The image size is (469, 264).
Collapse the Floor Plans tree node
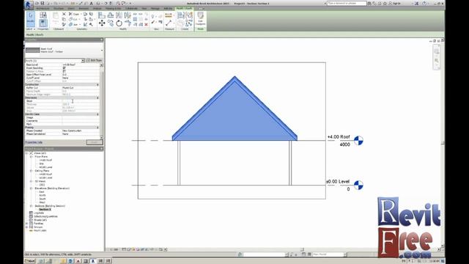click(31, 156)
